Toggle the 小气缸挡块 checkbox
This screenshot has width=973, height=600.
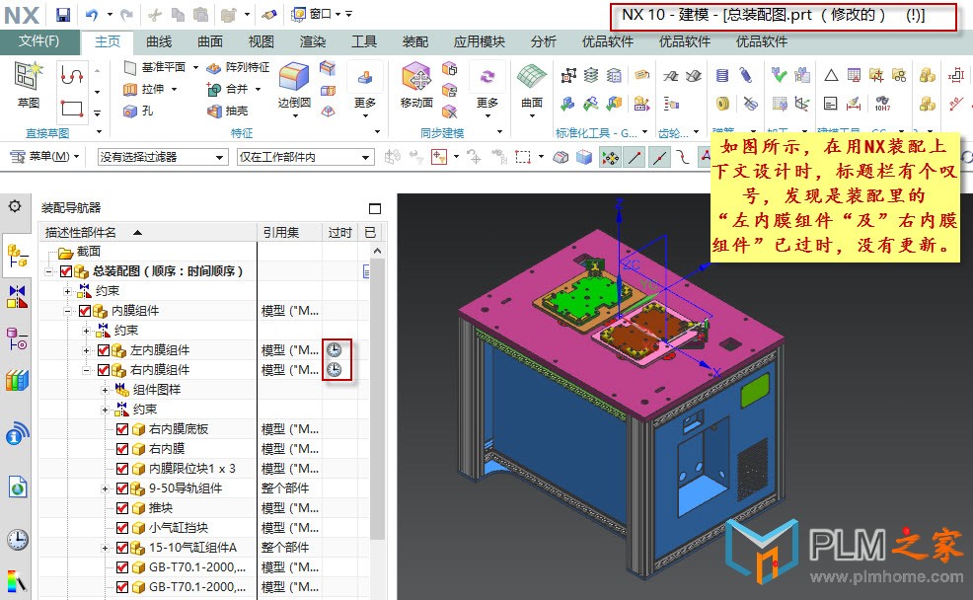click(x=122, y=527)
